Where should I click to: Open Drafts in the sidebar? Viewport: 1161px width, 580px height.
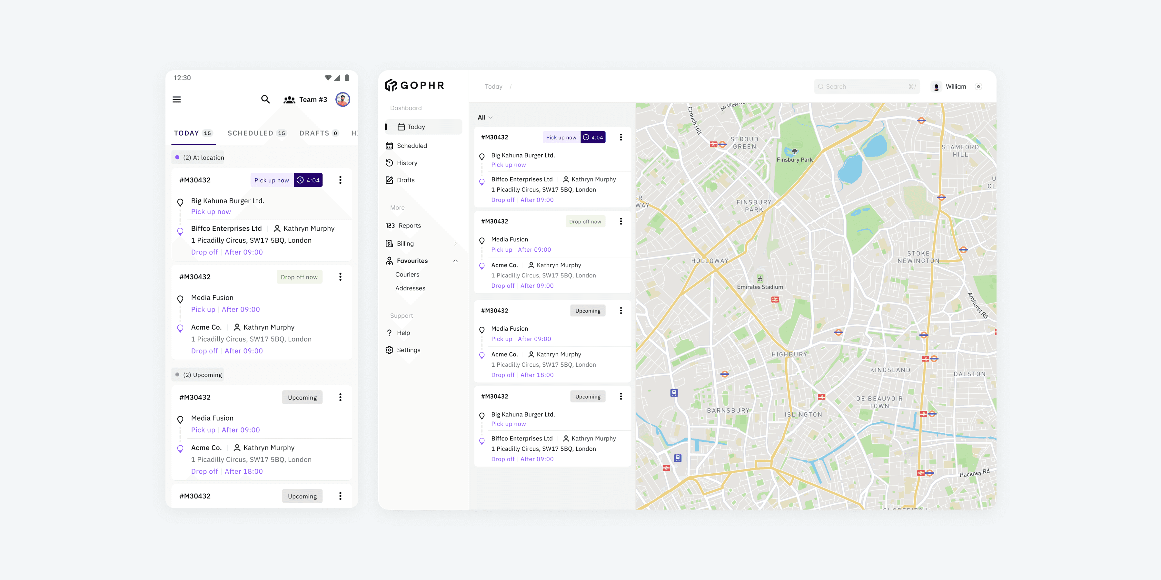tap(405, 180)
